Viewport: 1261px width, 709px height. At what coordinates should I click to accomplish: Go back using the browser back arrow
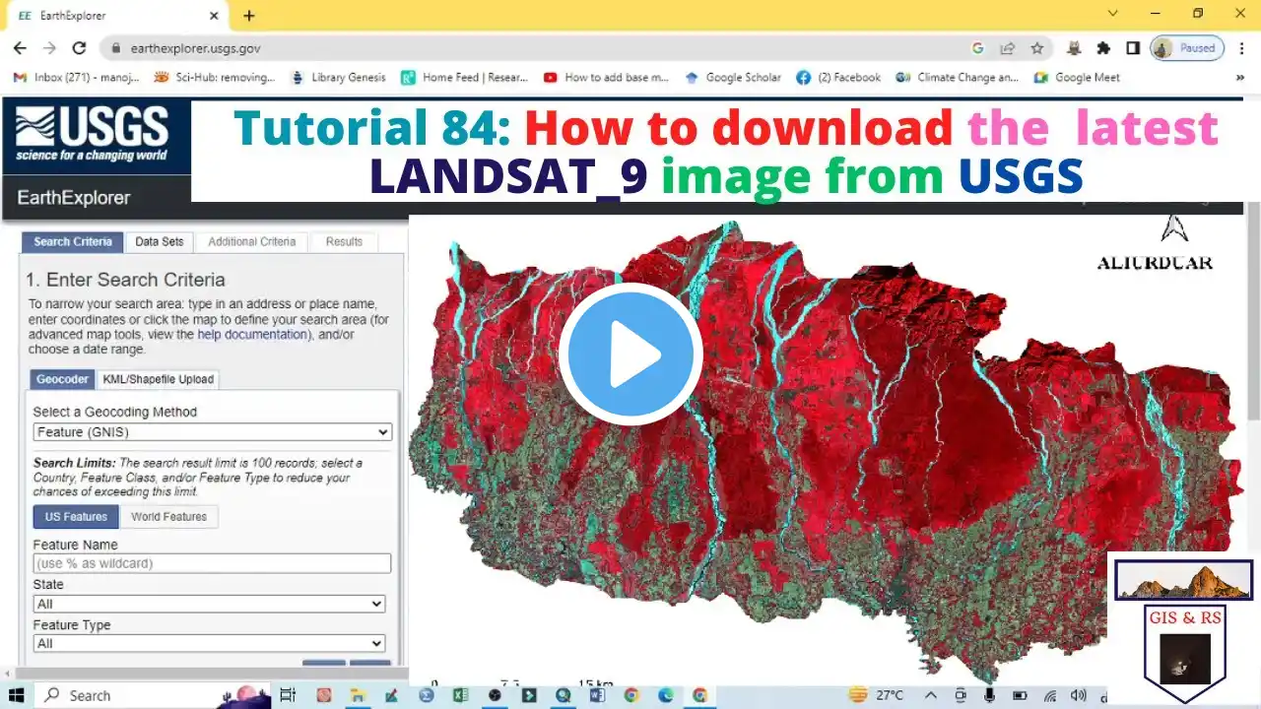coord(20,47)
